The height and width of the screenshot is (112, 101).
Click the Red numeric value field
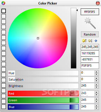pos(88,93)
